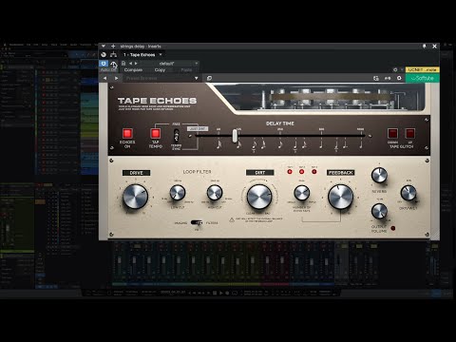
Task: Trigger the Tape Glitch Down button
Action: point(392,133)
